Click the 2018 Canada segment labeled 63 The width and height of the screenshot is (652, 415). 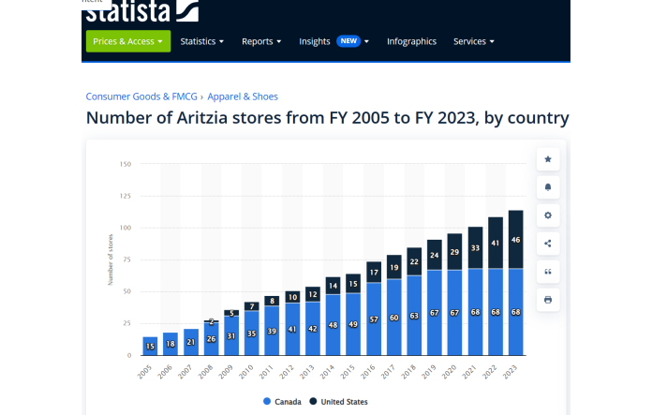[x=414, y=316]
